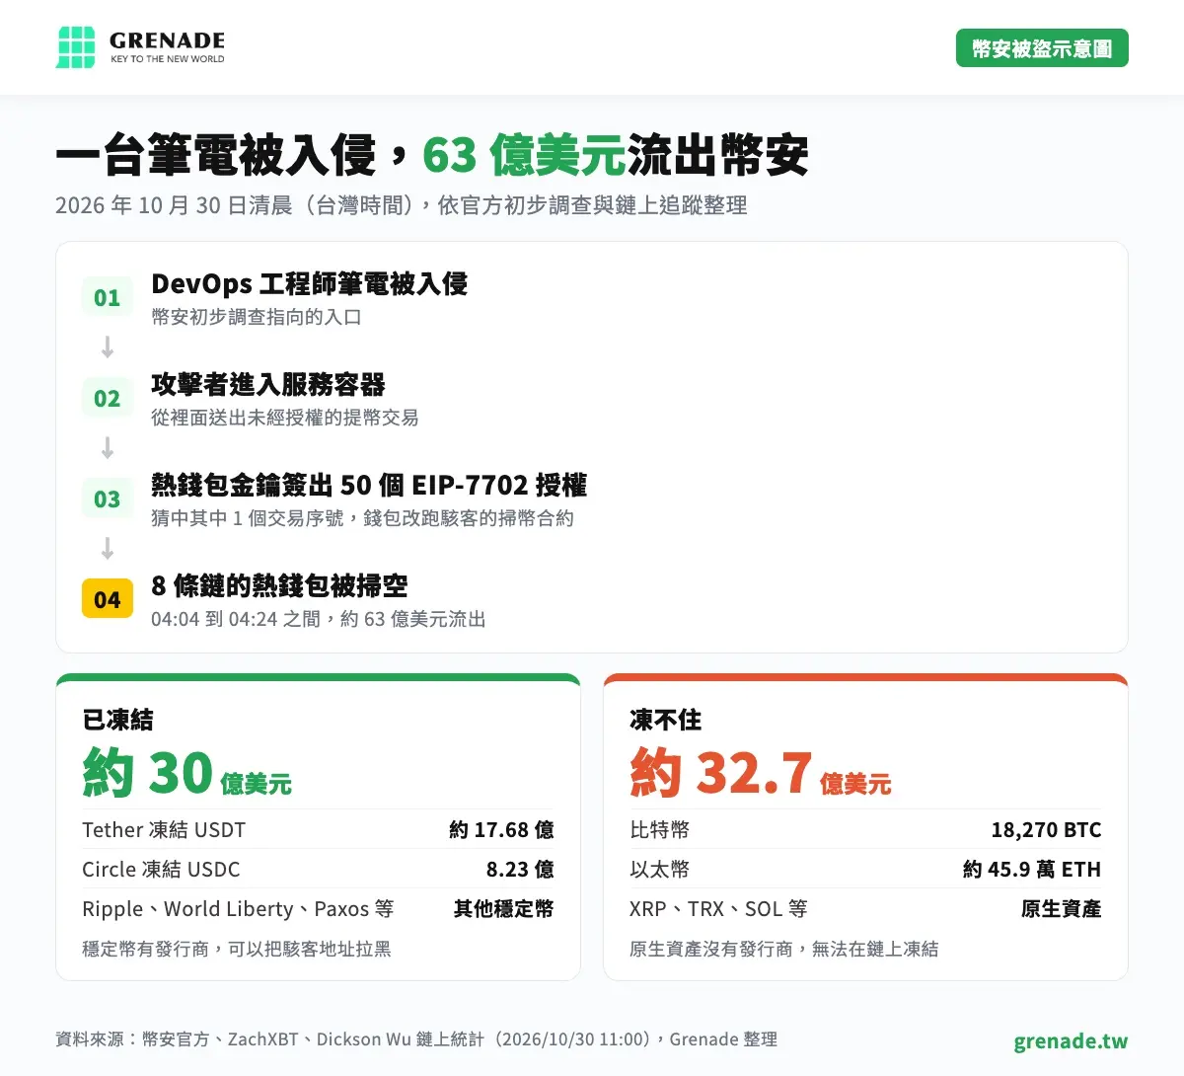Click the tagline KEY TO THE NEW WORLD

pos(167,59)
